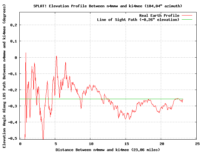Click the -0.4 tick label on elevation axis
203x152 pixels.
click(x=12, y=122)
